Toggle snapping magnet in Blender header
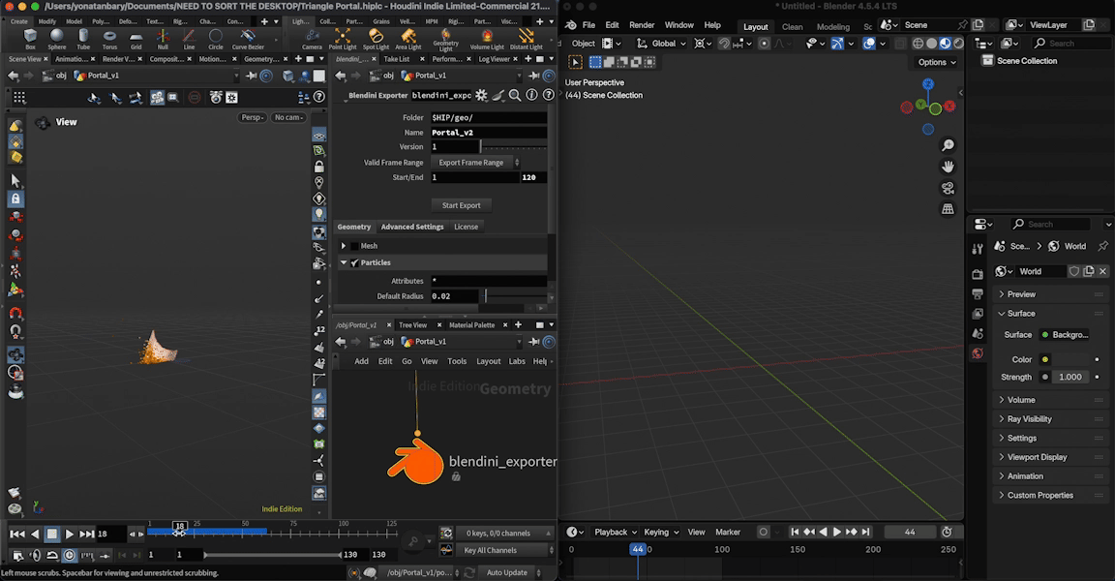The width and height of the screenshot is (1115, 581). [x=724, y=44]
